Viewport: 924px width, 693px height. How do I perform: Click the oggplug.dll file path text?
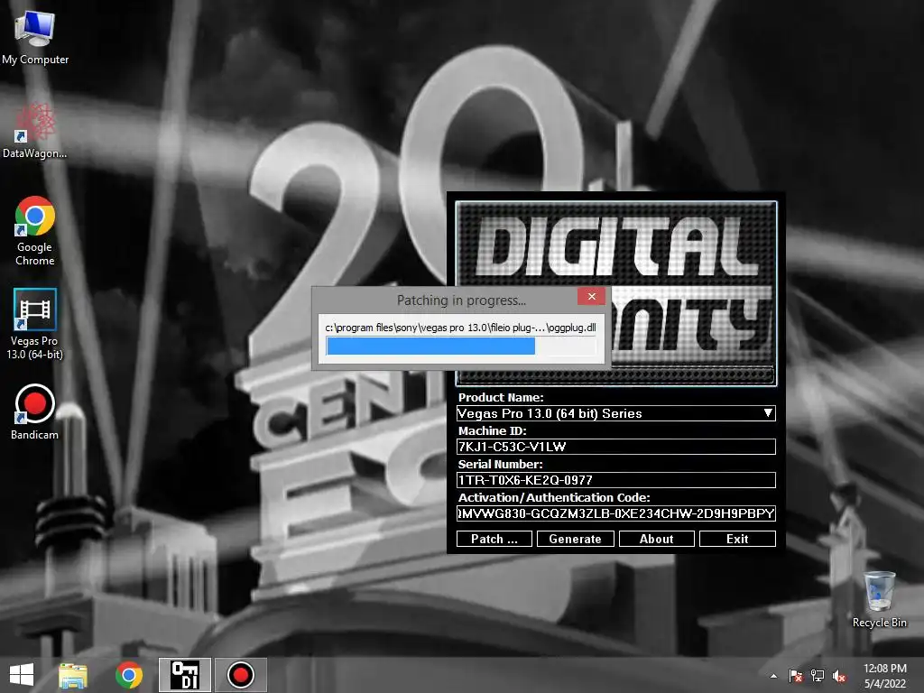460,328
